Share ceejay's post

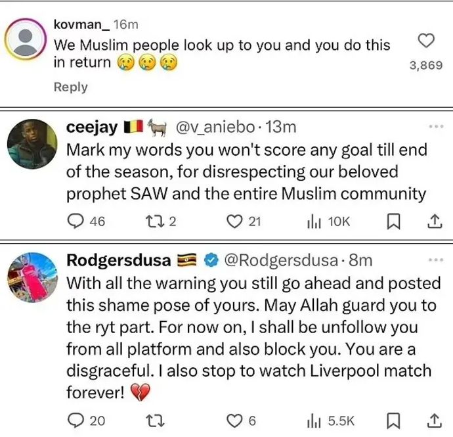pos(433,221)
